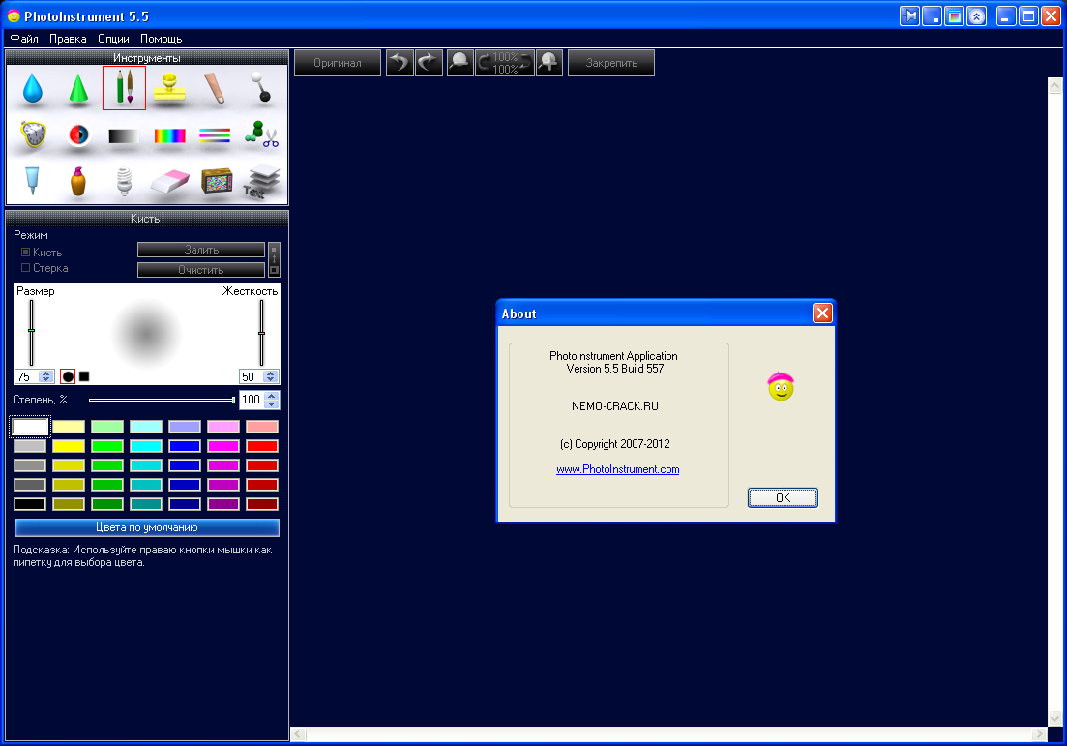Image resolution: width=1067 pixels, height=746 pixels.
Task: Decrease the Жесткость value of 50
Action: pyautogui.click(x=271, y=380)
